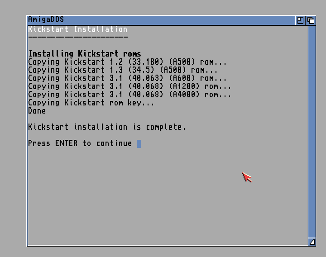This screenshot has width=326, height=257.
Task: Click the 'Kickstart 1.2 (33.180) (A500)' line
Action: click(x=127, y=62)
